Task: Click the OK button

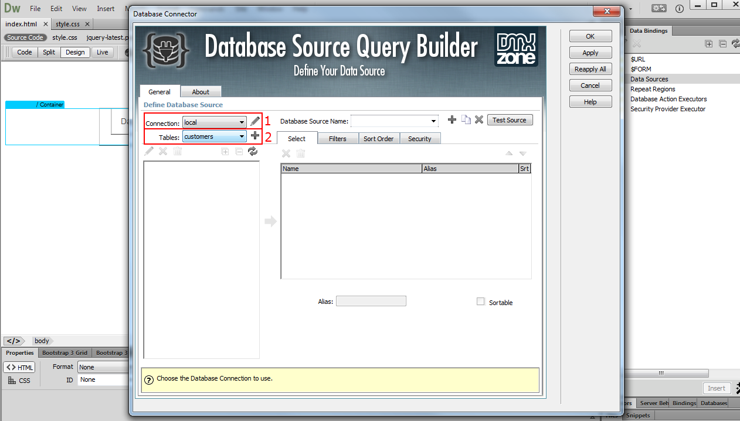Action: [x=590, y=36]
